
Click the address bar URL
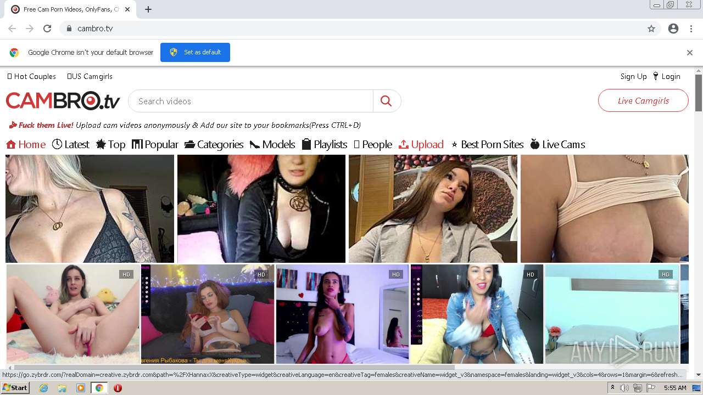click(95, 29)
